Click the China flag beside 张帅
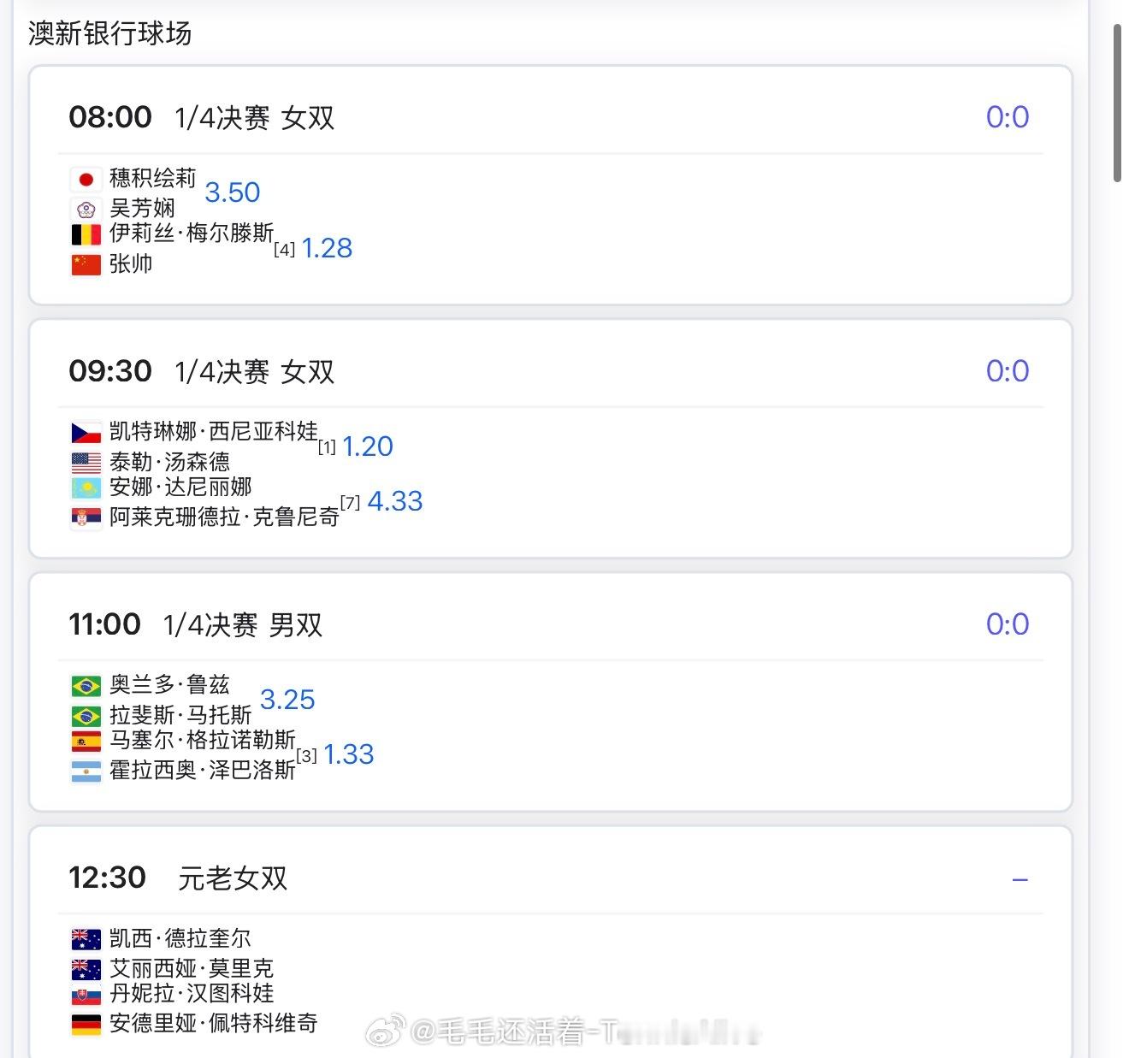 (85, 263)
